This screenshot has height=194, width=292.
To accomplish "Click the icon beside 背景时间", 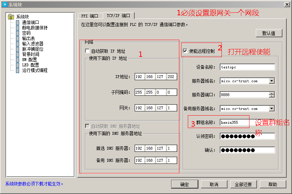I will point(17,54).
